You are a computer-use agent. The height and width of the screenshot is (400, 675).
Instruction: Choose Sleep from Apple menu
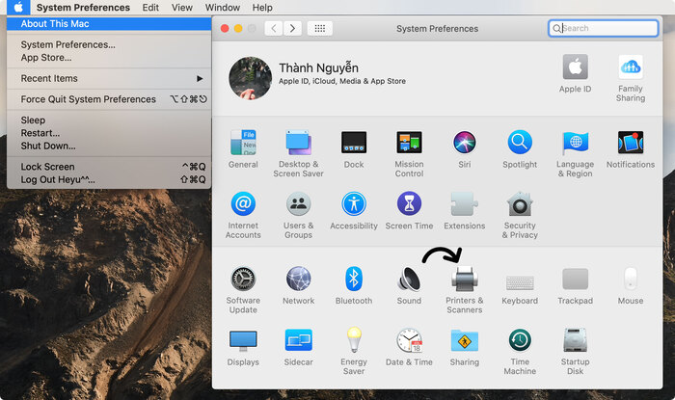(x=109, y=120)
